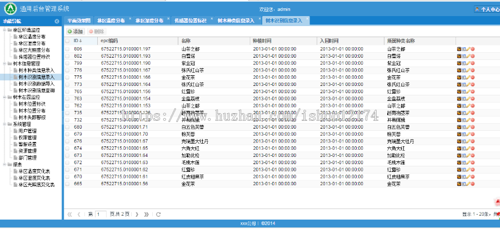Image resolution: width=500 pixels, height=229 pixels.
Task: Open 树木识别数据导入 in the sidebar
Action: click(36, 84)
